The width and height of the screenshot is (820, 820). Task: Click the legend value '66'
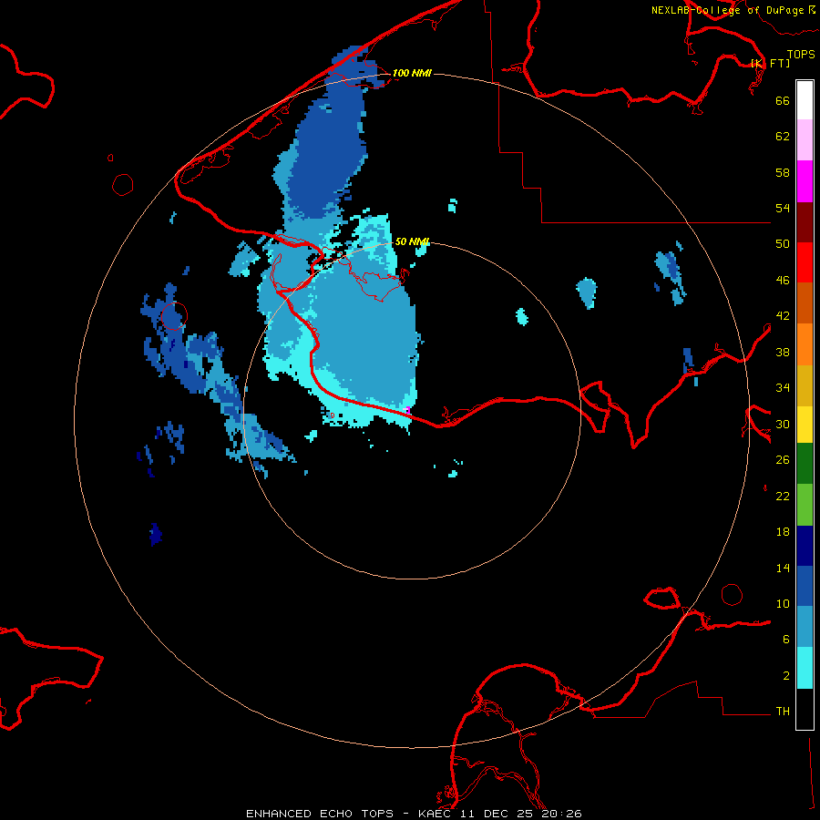[x=783, y=100]
